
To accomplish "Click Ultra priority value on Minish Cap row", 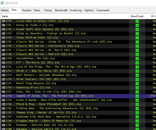I will [x=153, y=96].
